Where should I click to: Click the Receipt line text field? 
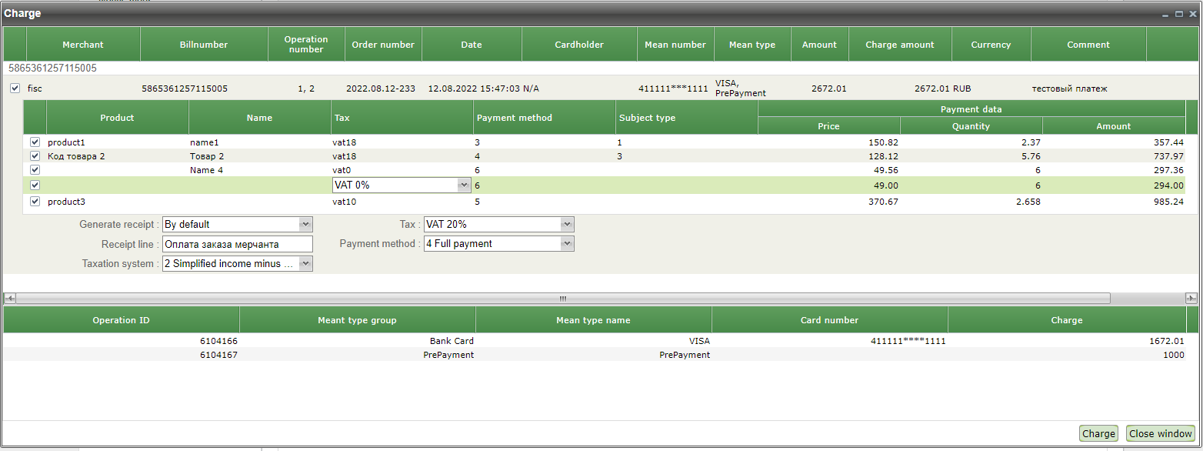point(237,244)
